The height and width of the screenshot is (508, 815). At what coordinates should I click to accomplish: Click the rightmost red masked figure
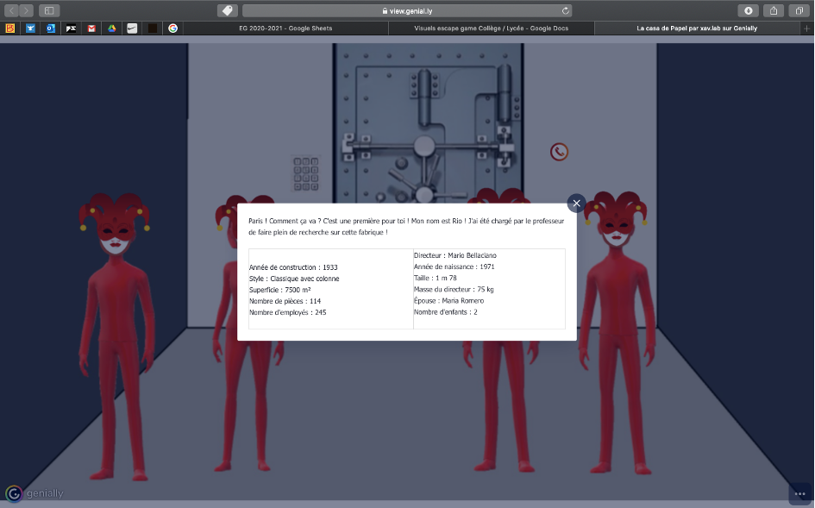pyautogui.click(x=617, y=333)
